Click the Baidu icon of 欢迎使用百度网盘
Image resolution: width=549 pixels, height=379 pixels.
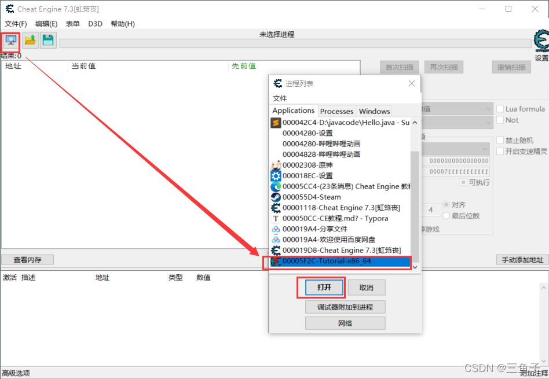[x=276, y=240]
